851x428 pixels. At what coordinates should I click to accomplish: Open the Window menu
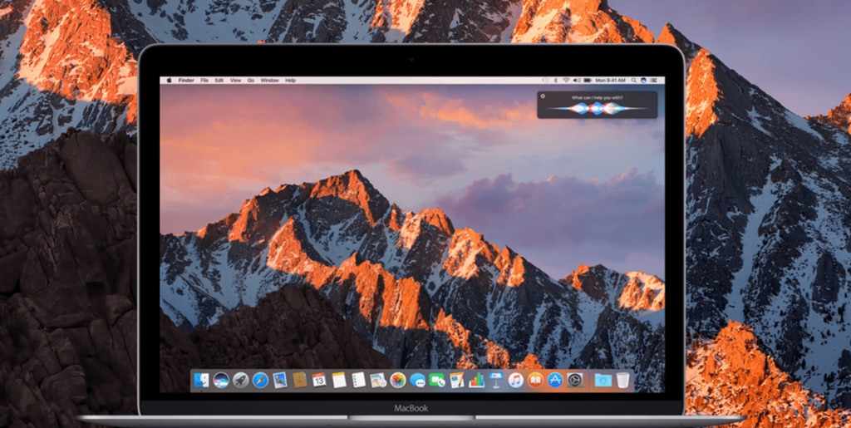point(270,81)
